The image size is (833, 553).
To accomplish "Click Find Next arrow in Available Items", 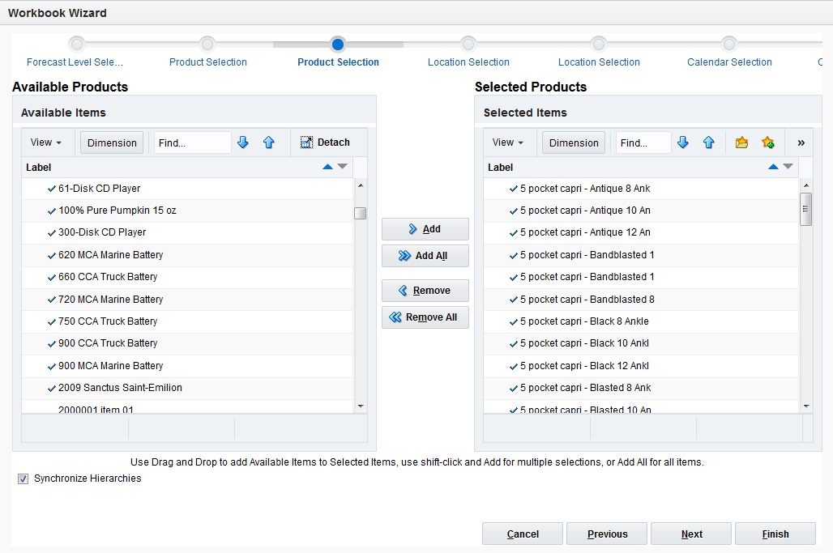I will (243, 143).
